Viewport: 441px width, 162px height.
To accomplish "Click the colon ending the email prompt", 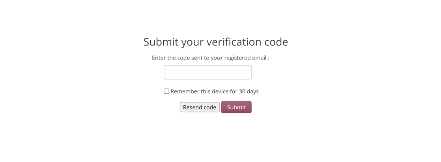I will click(x=269, y=58).
